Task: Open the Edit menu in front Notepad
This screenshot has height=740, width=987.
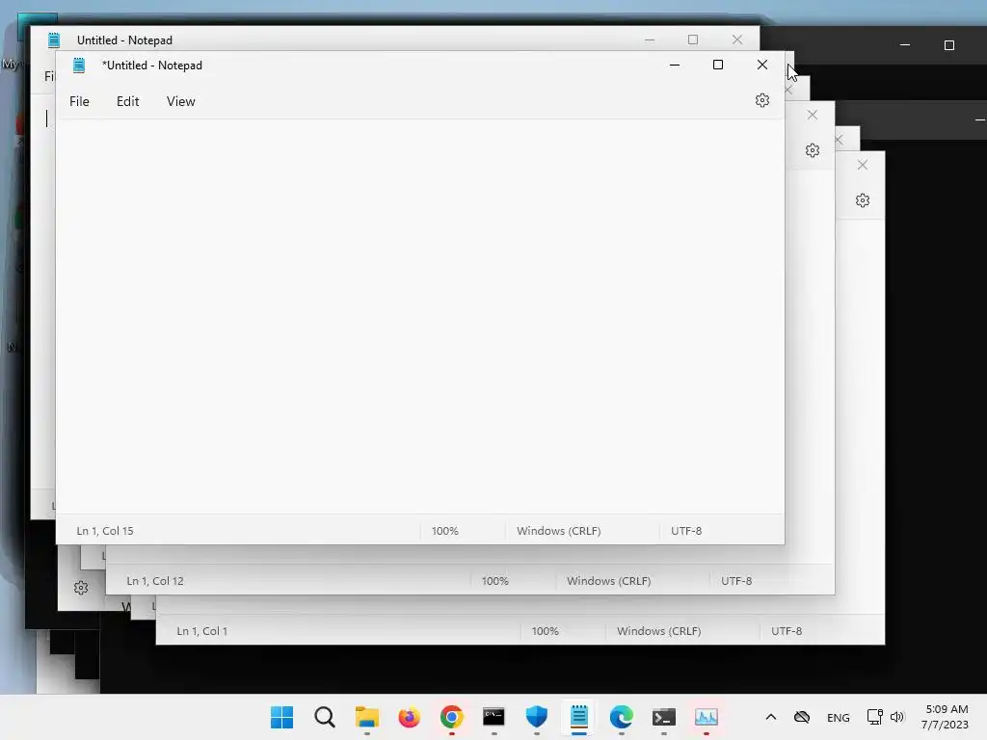Action: [x=128, y=101]
